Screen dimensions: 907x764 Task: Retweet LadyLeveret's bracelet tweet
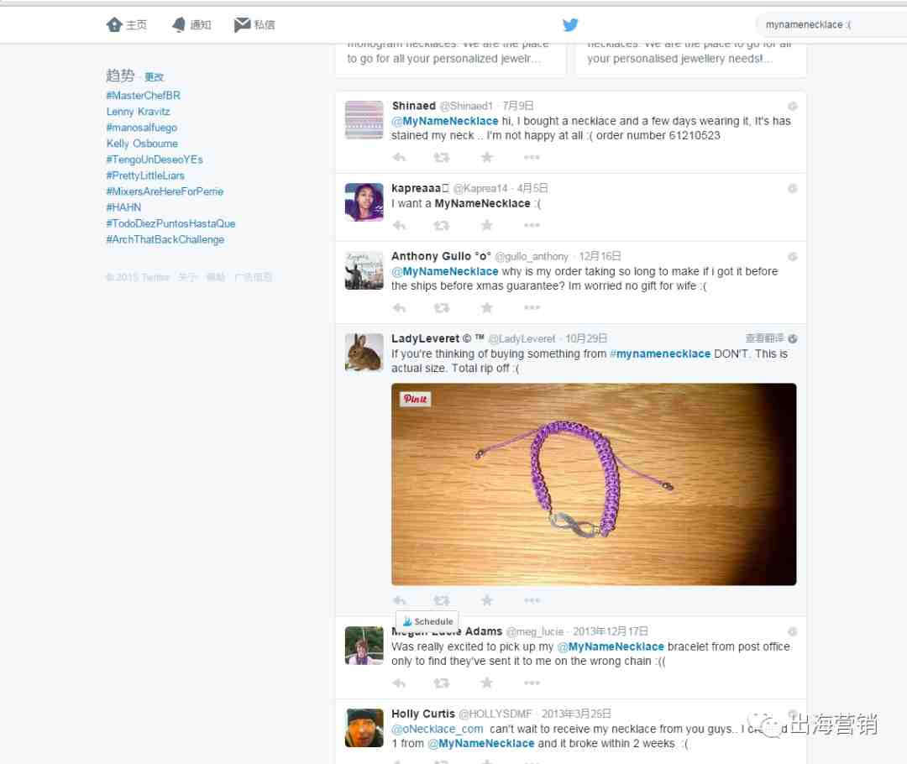(x=442, y=601)
